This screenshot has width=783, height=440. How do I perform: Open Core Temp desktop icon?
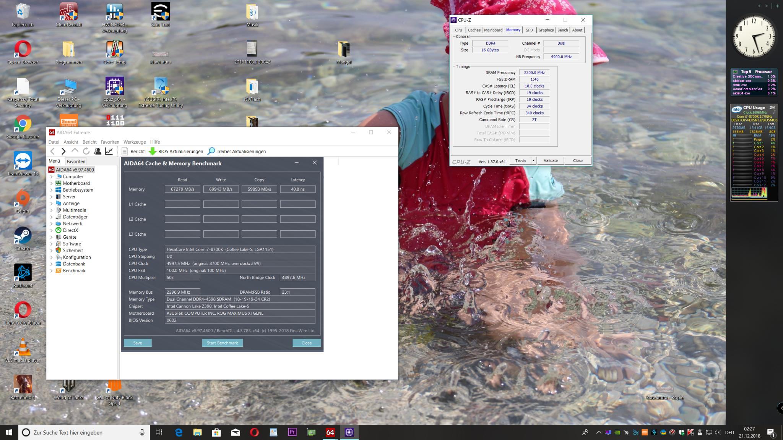(x=114, y=53)
